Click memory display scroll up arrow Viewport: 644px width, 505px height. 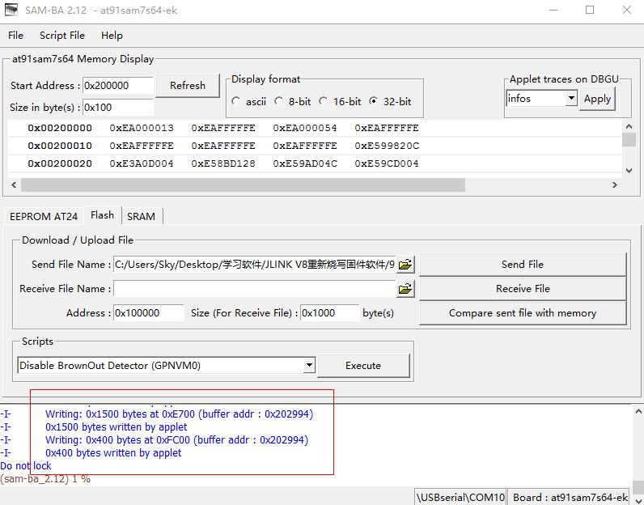click(629, 125)
